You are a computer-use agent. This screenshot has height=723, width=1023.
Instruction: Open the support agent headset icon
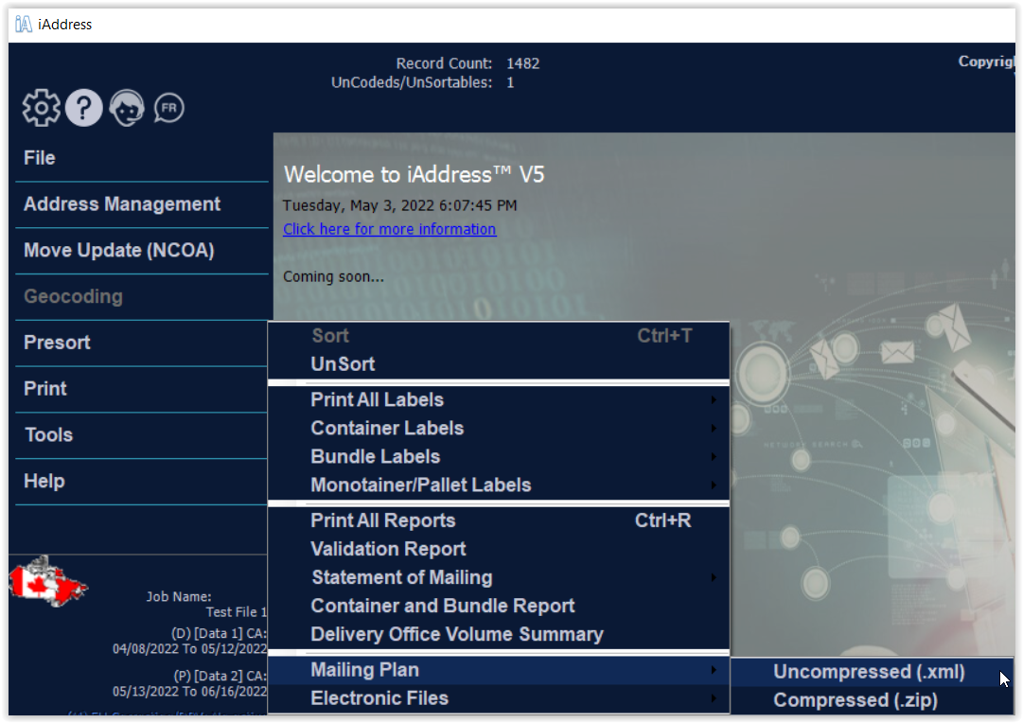pos(127,108)
